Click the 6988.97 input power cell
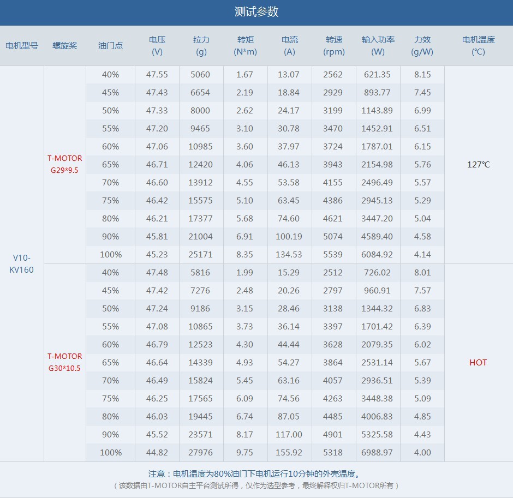 click(x=377, y=452)
